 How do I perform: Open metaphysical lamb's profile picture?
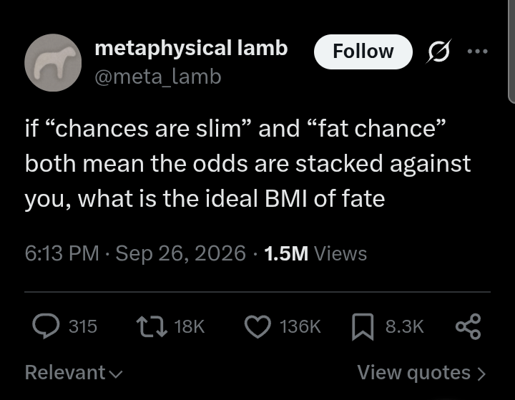coord(53,62)
